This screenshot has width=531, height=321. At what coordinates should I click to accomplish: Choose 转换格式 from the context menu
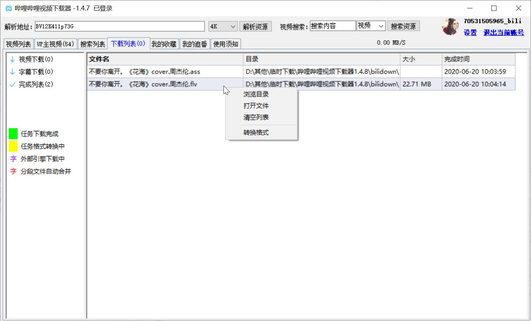coord(256,133)
